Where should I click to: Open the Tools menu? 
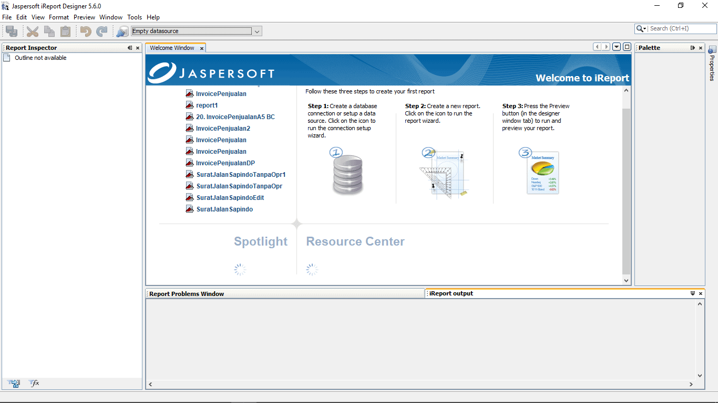point(135,17)
